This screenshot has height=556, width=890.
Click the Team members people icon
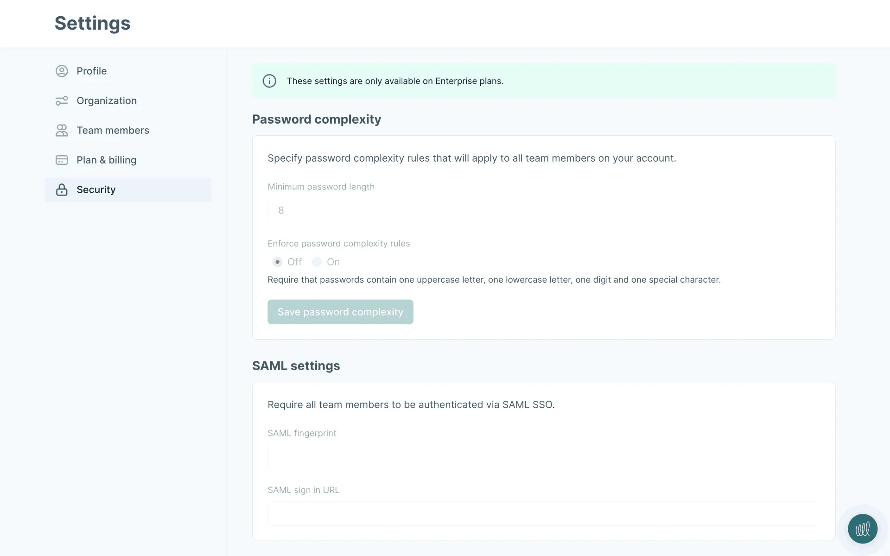[62, 130]
